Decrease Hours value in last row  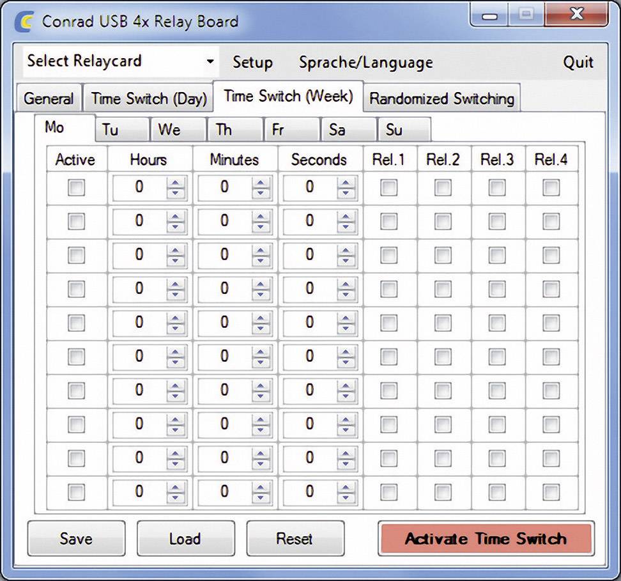[x=175, y=497]
